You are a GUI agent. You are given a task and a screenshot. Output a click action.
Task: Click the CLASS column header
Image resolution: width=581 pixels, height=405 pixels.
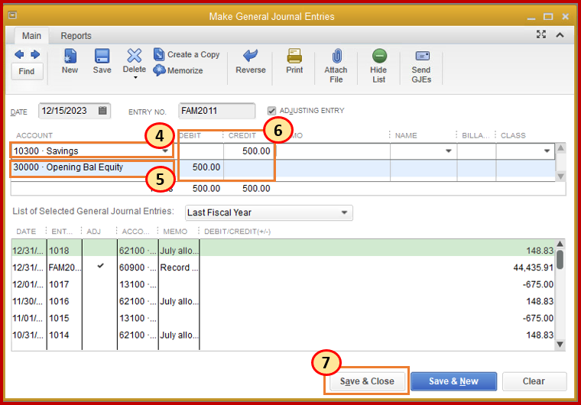[x=513, y=135]
